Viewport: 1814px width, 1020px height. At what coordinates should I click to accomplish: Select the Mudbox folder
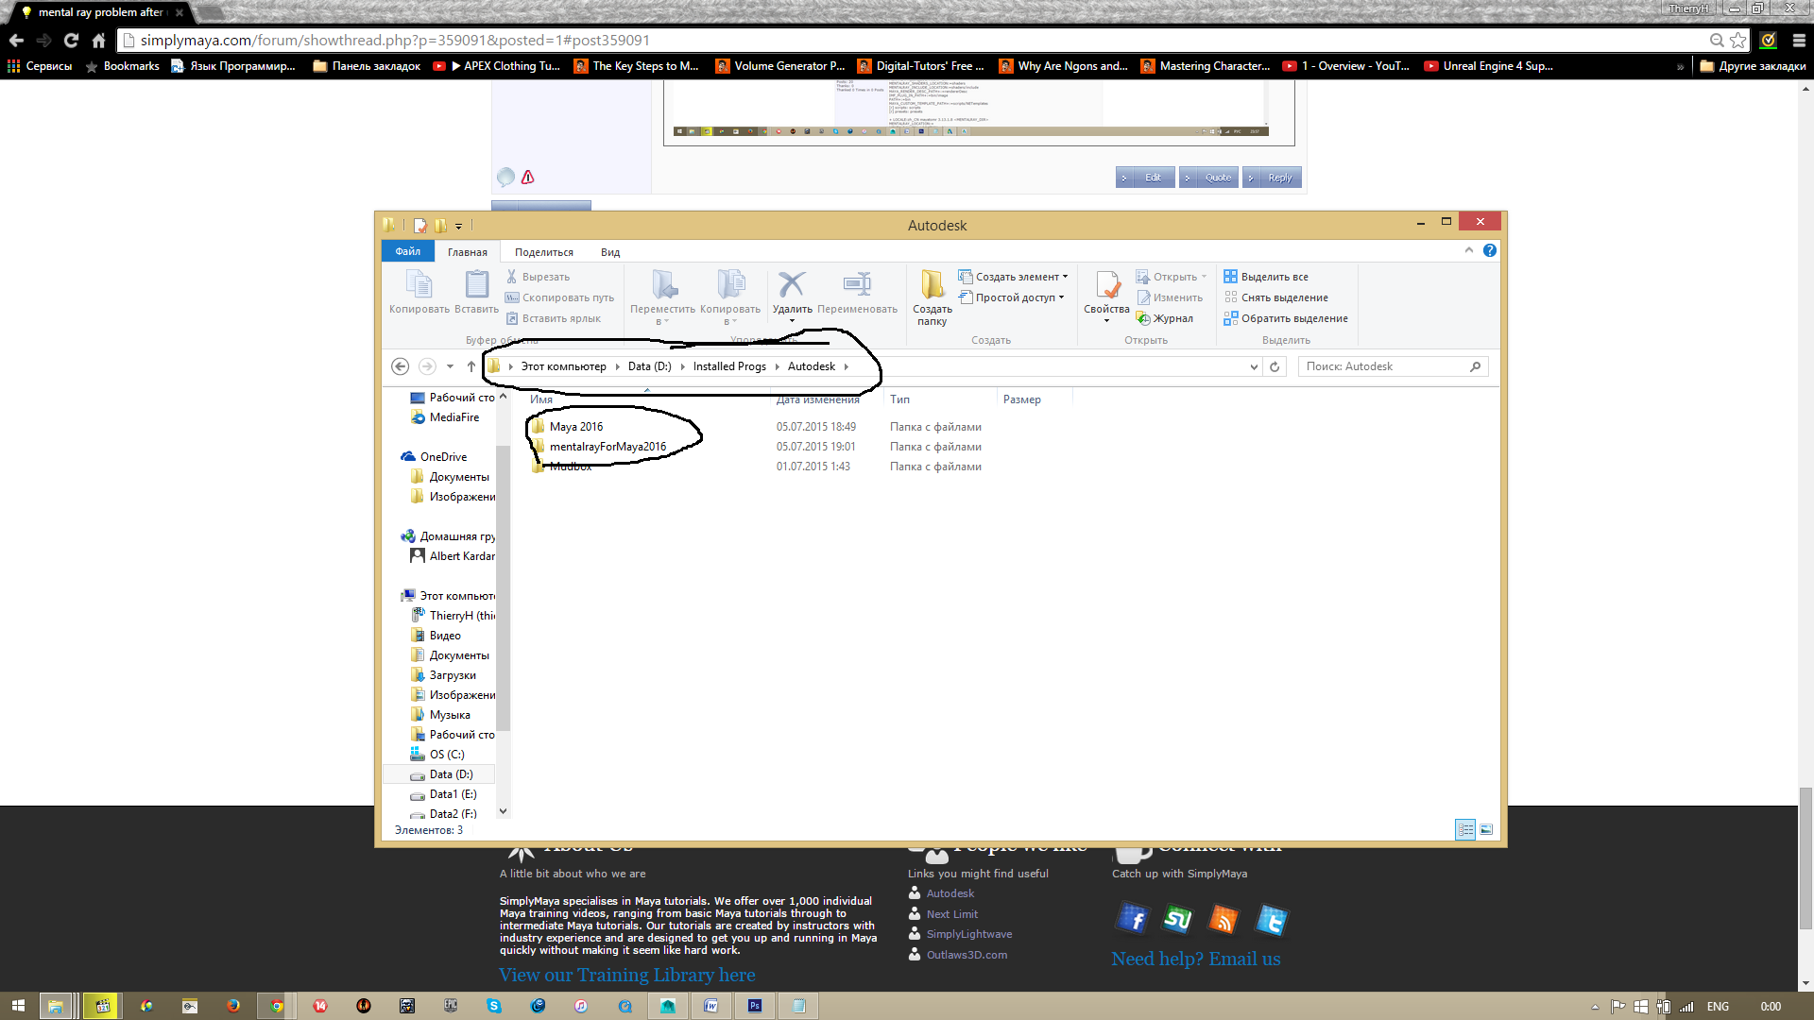571,467
